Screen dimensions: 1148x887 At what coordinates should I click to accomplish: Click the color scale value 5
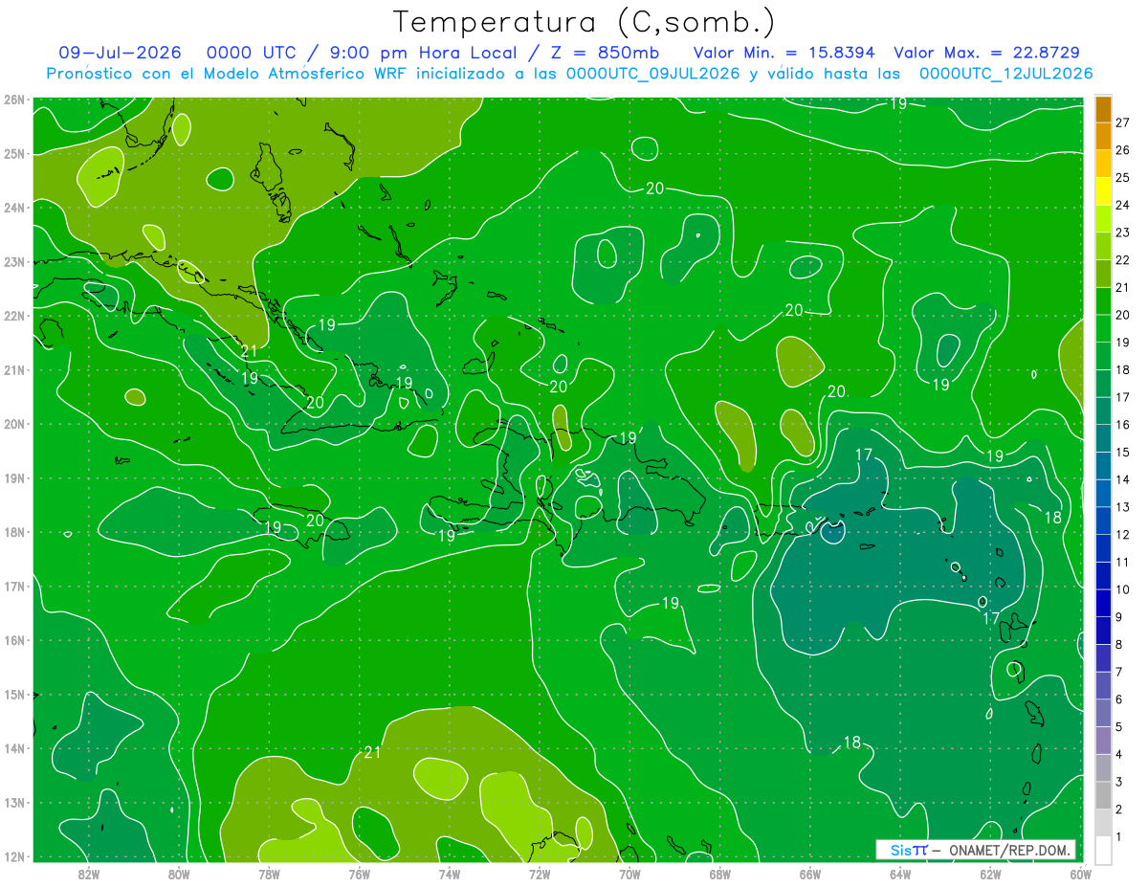pyautogui.click(x=1118, y=726)
